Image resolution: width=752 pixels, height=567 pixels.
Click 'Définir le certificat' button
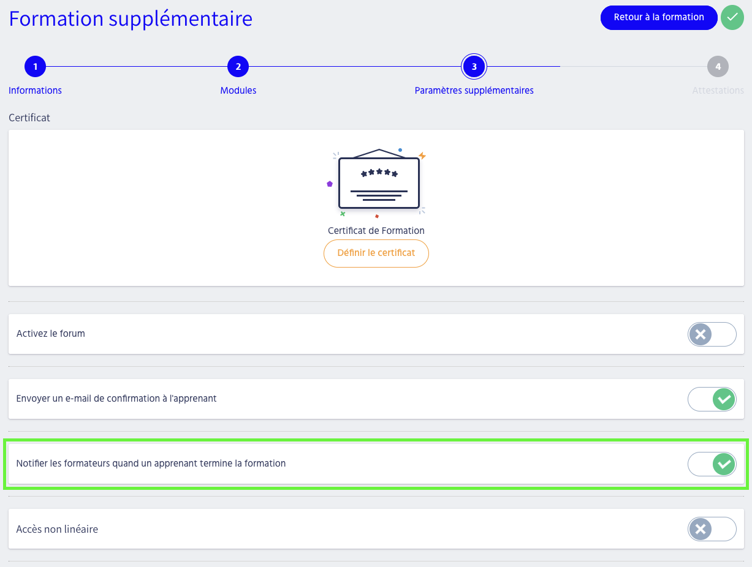point(376,253)
